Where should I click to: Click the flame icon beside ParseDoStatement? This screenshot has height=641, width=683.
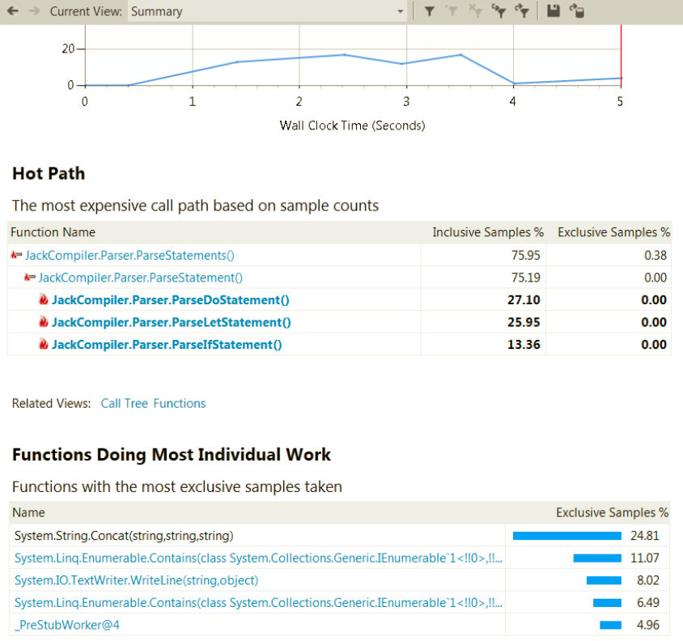[x=44, y=300]
